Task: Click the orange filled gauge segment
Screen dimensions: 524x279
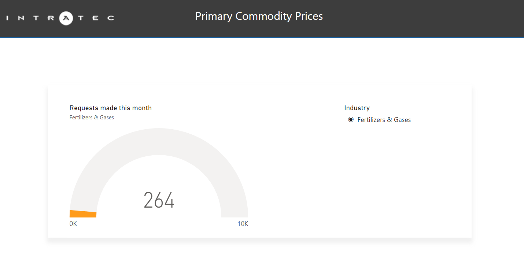Action: point(83,214)
